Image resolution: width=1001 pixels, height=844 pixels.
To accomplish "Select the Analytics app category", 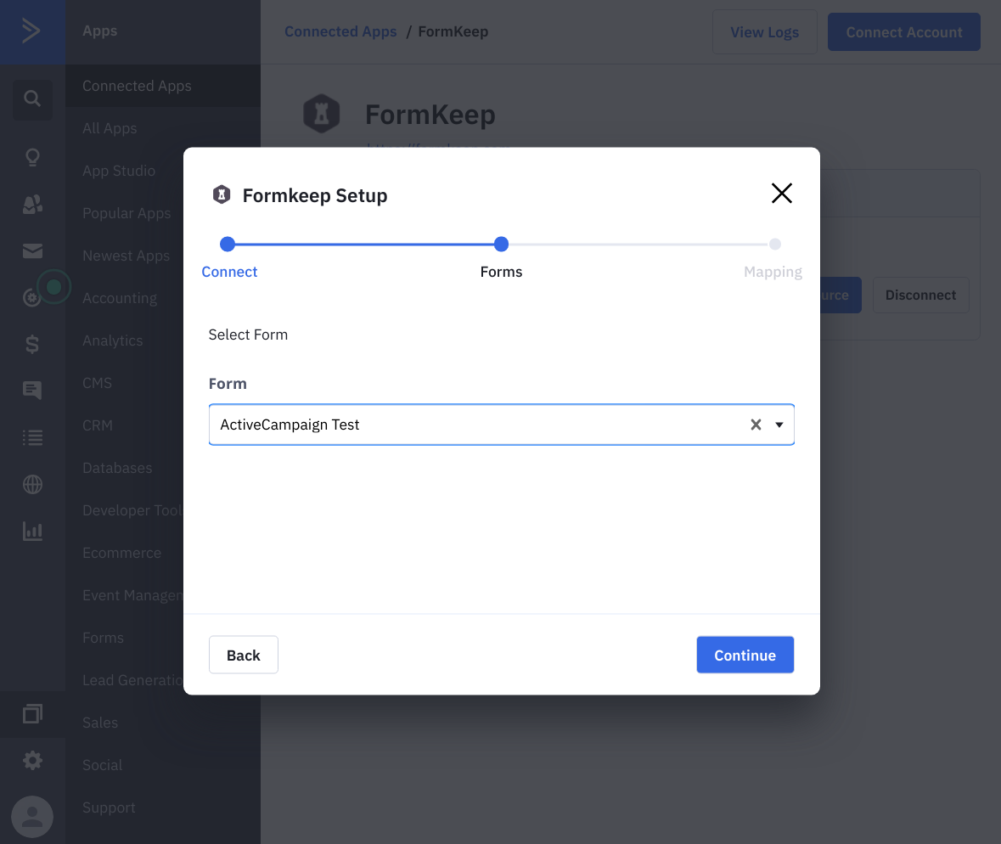I will click(x=112, y=340).
